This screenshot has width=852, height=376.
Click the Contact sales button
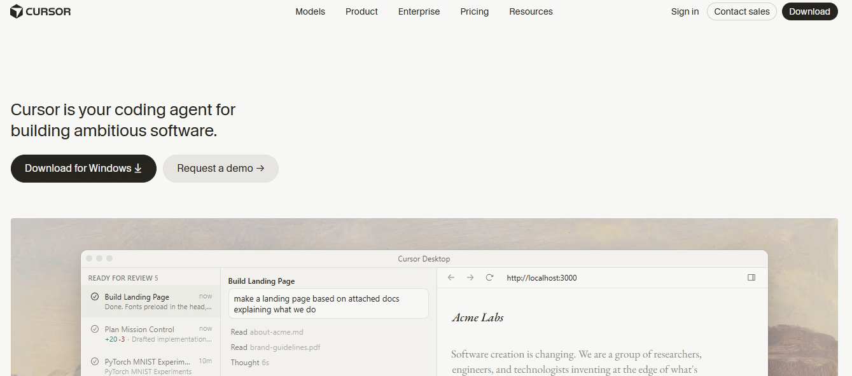(742, 11)
